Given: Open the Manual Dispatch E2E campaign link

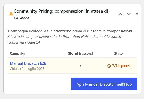Looking at the screenshot, I should coord(28,63).
